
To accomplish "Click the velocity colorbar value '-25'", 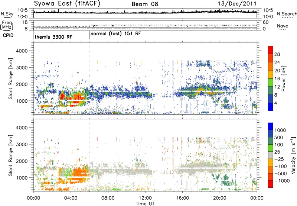I will coord(279,159).
